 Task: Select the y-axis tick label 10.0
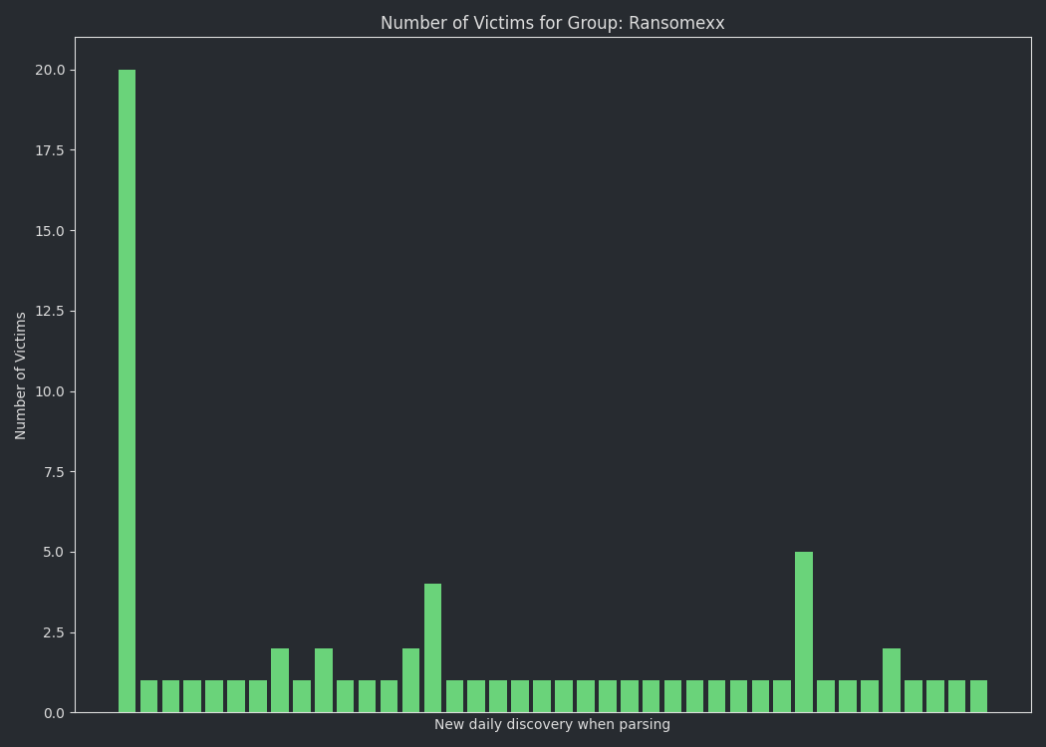coord(50,391)
